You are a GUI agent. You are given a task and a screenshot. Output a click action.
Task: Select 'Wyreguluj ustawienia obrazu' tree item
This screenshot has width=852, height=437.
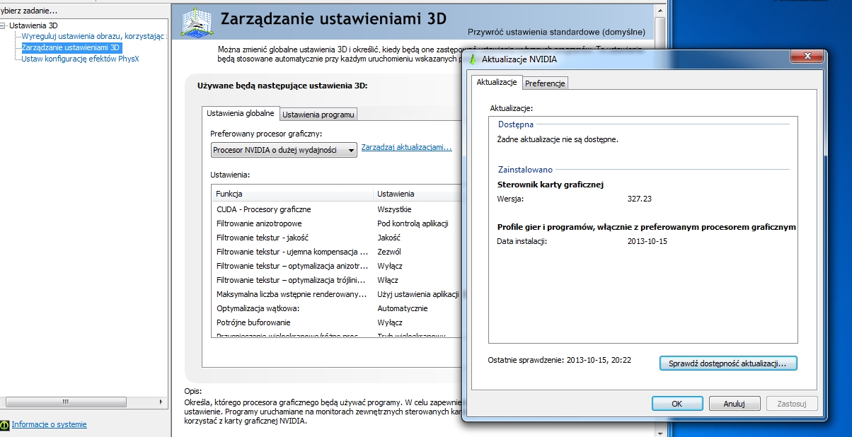tap(93, 36)
